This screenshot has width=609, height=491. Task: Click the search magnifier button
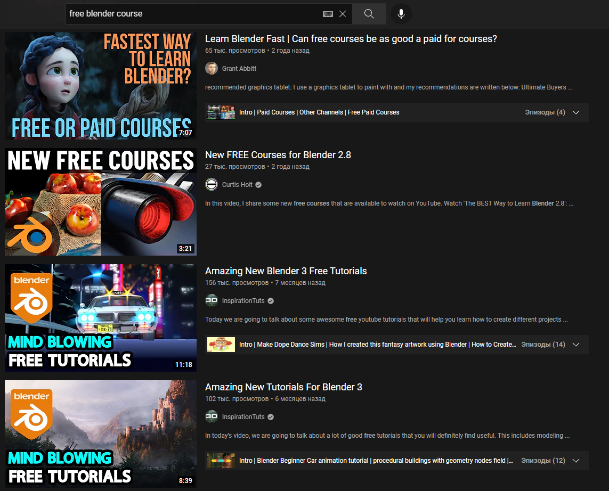[x=369, y=14]
